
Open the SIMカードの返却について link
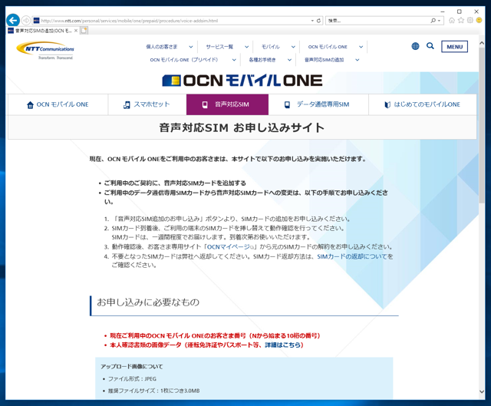click(352, 256)
